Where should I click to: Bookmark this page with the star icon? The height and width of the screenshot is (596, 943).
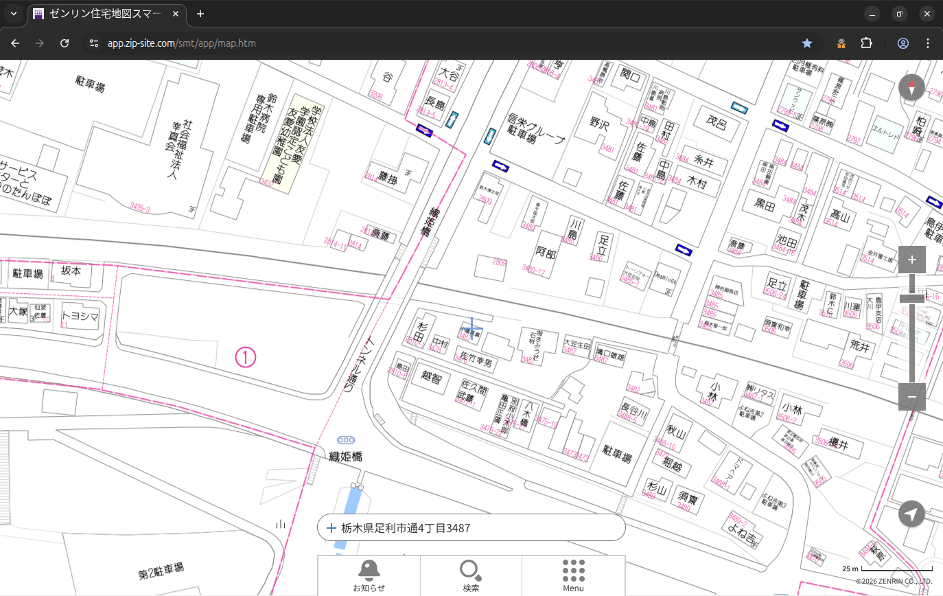(807, 43)
